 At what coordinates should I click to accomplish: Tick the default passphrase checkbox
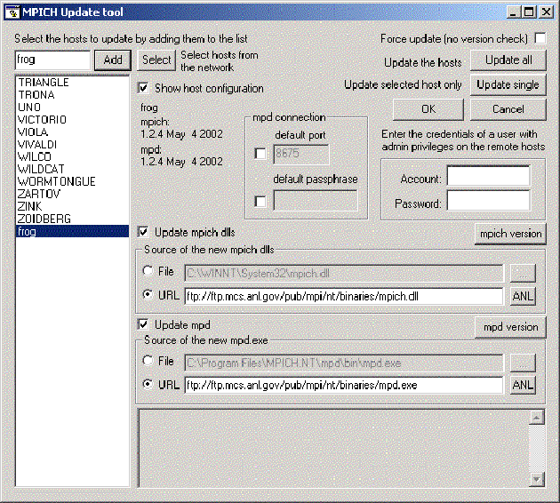(260, 202)
